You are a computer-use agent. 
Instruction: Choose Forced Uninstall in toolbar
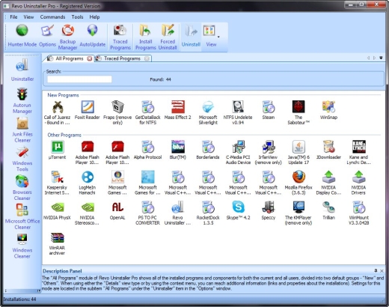point(168,37)
